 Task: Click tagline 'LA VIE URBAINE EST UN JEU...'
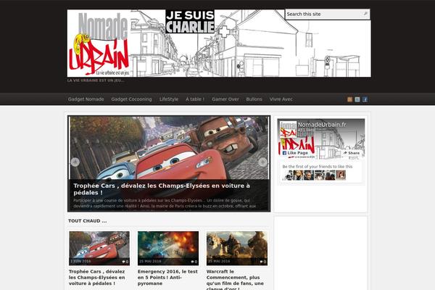(x=96, y=80)
